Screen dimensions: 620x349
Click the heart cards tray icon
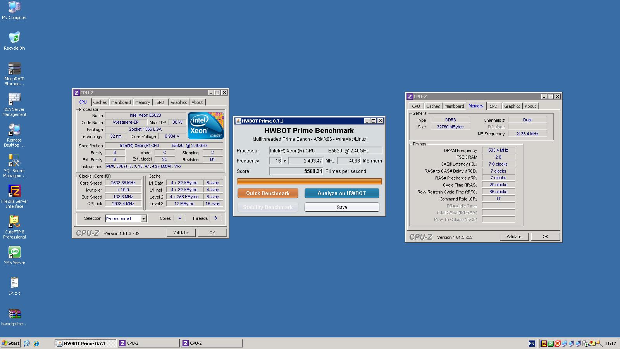click(x=592, y=344)
